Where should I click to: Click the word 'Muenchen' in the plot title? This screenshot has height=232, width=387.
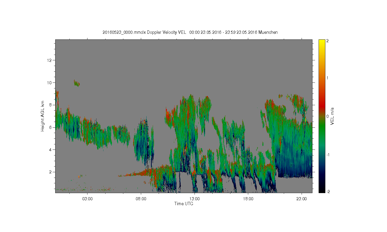(268, 32)
